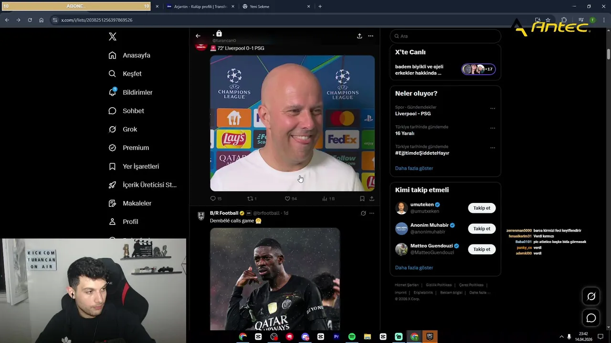Open more options for Liverpool - PSG trend
611x343 pixels.
point(493,108)
